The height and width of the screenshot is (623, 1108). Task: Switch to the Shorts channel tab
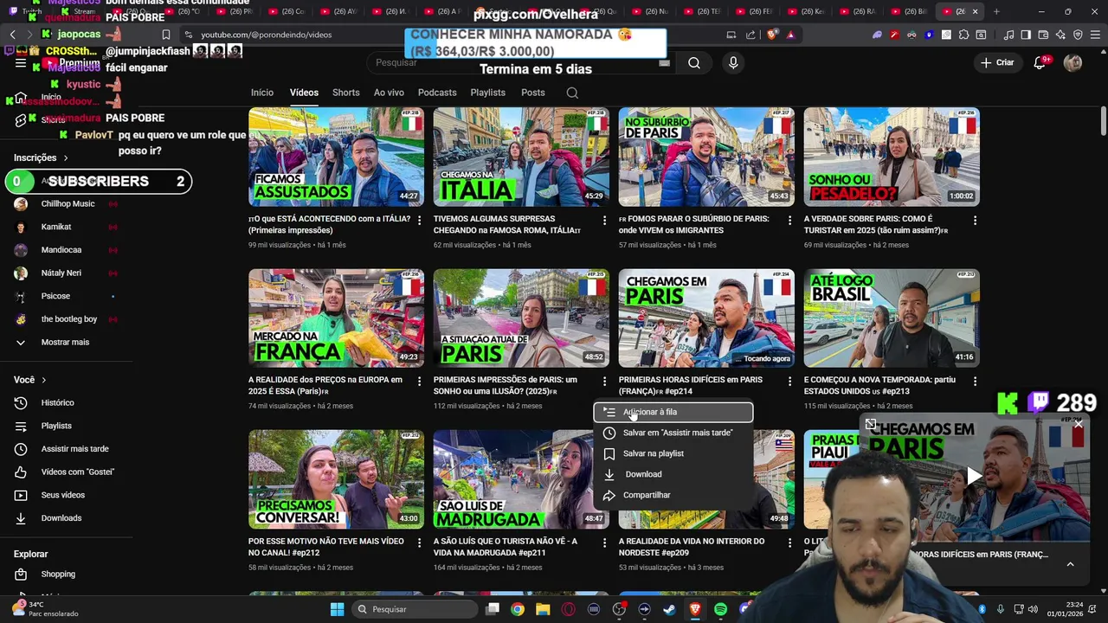[346, 93]
